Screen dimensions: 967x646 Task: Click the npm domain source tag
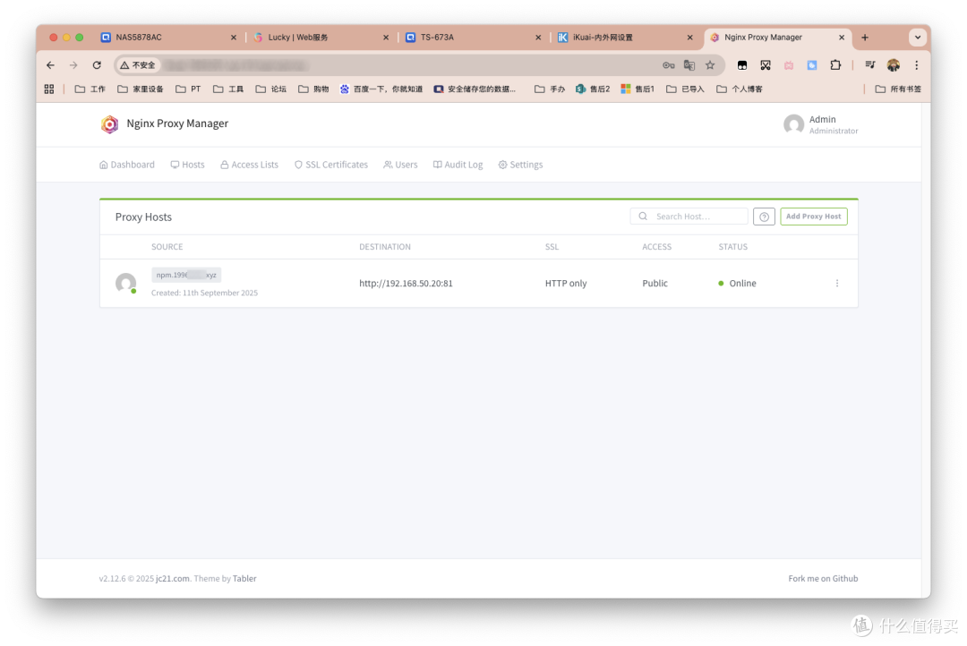point(186,275)
